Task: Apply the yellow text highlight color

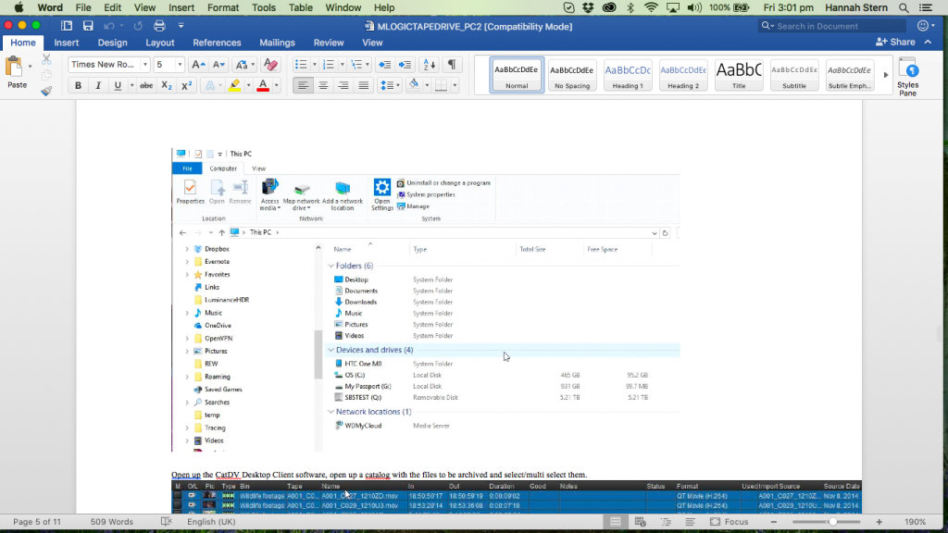Action: [x=234, y=86]
